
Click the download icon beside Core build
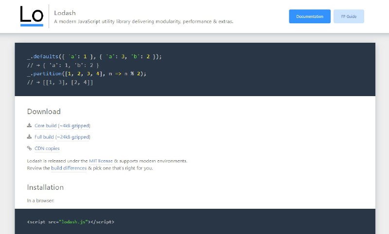point(29,125)
